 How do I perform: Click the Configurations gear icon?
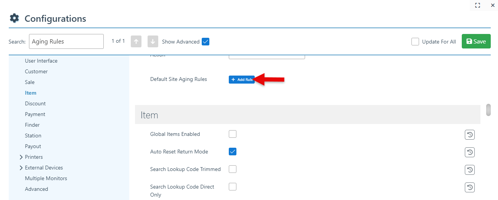point(14,18)
